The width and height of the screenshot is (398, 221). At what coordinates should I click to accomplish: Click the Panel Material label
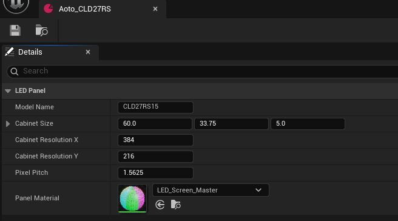37,198
